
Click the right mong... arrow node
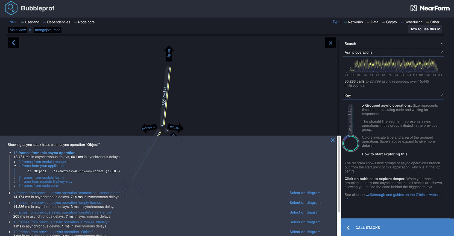[x=175, y=127]
